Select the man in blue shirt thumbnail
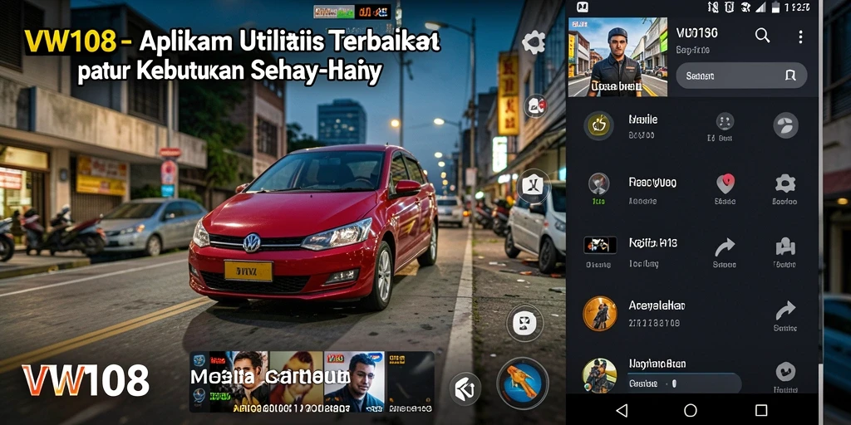851x425 pixels. pos(354,382)
